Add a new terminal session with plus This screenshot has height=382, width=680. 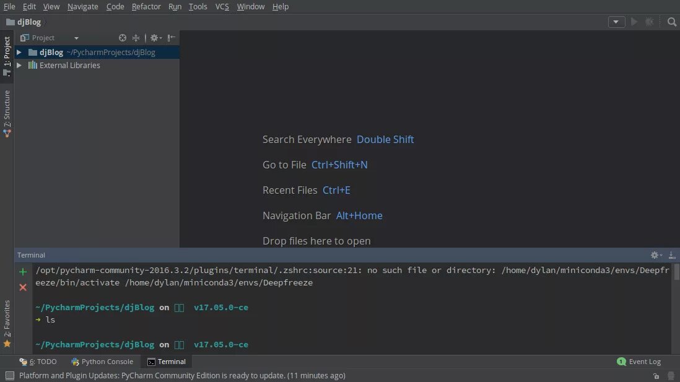pos(23,272)
